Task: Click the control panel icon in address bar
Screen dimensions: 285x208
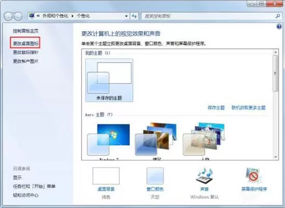Action: point(32,16)
